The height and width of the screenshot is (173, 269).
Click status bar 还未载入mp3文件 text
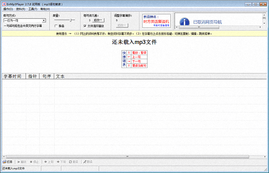(x=13, y=169)
